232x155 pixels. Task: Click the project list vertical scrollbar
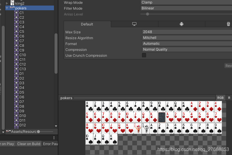point(56,54)
